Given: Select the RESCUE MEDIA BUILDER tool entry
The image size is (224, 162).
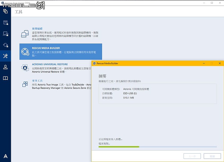Looking at the screenshot, I should [61, 52].
